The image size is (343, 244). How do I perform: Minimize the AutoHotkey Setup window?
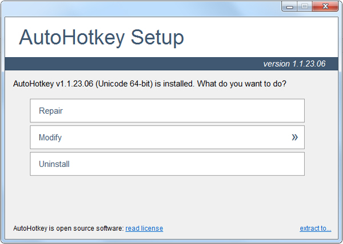point(289,6)
